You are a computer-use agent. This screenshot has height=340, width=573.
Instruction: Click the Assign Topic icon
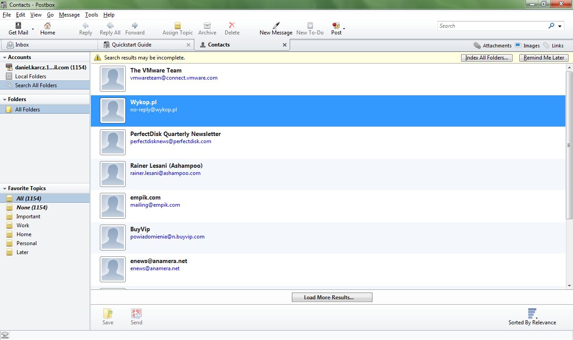178,25
